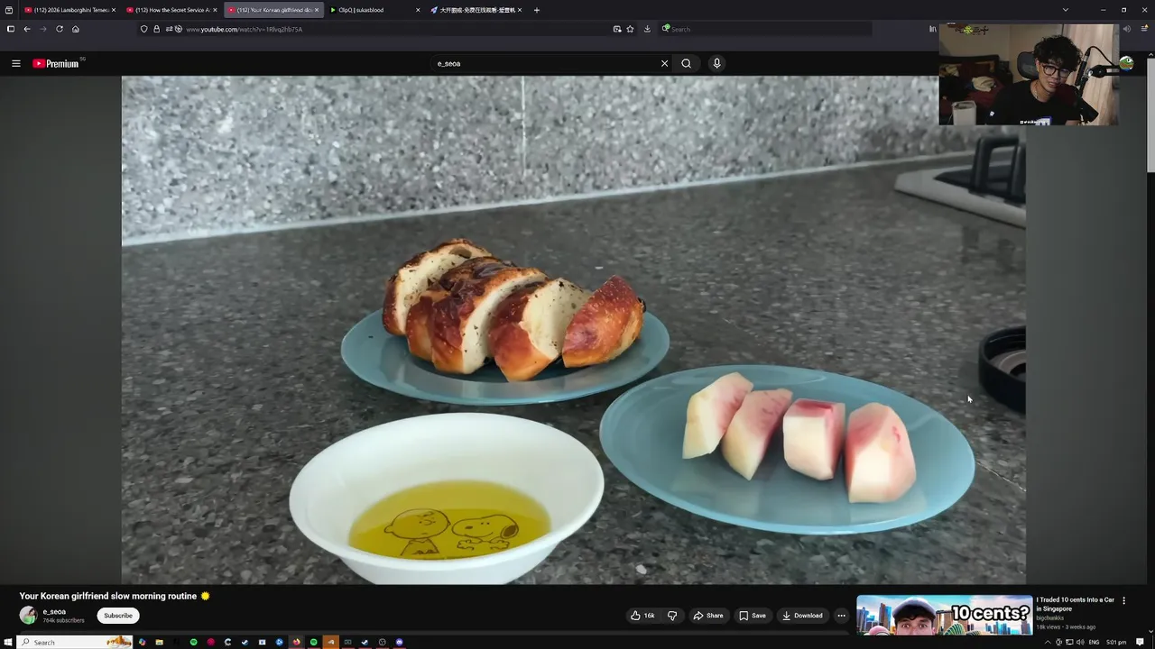The width and height of the screenshot is (1155, 649).
Task: Open the 10 cents recommended video thumbnail
Action: pyautogui.click(x=944, y=616)
